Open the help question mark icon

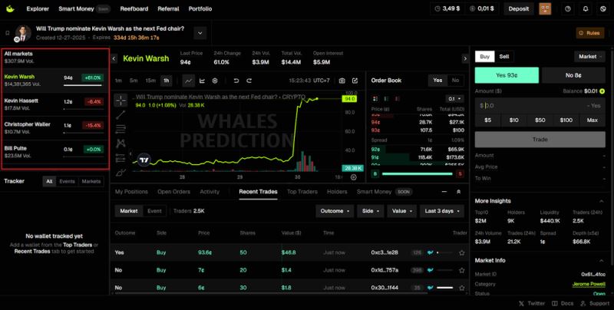coord(568,8)
